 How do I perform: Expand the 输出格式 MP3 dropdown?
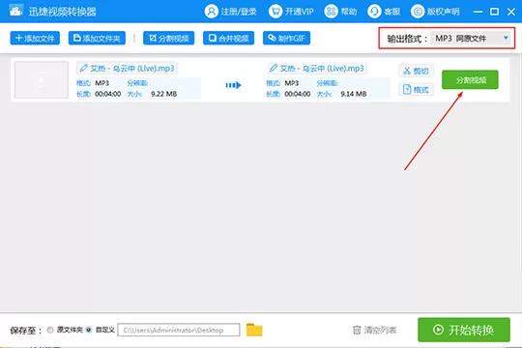471,39
